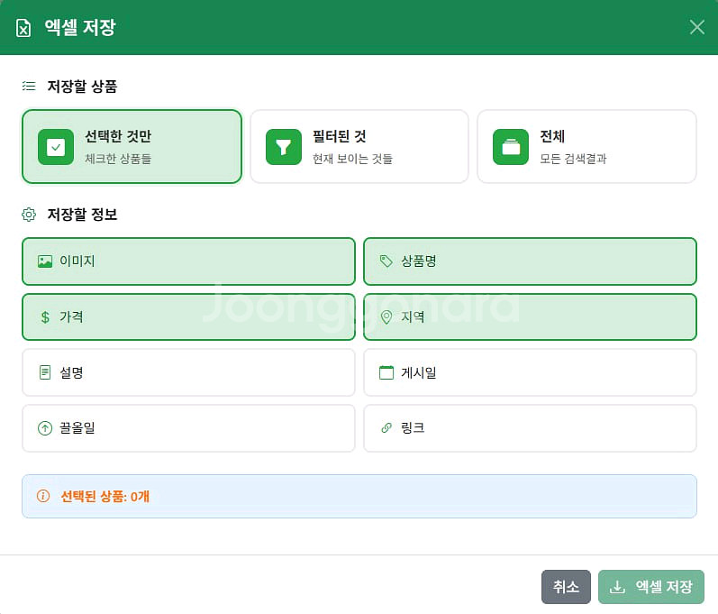
Task: Click the calendar icon beside 게시일
Action: pyautogui.click(x=386, y=372)
